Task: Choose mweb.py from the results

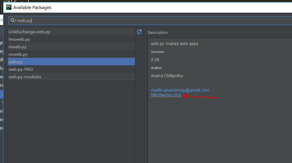Action: pos(17,47)
